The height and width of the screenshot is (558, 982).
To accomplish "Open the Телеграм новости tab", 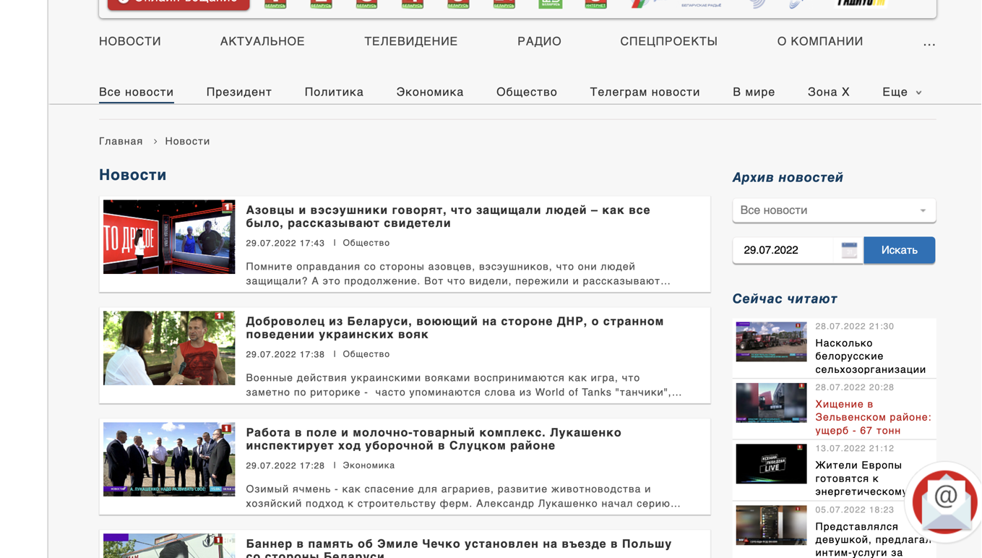I will click(x=645, y=92).
